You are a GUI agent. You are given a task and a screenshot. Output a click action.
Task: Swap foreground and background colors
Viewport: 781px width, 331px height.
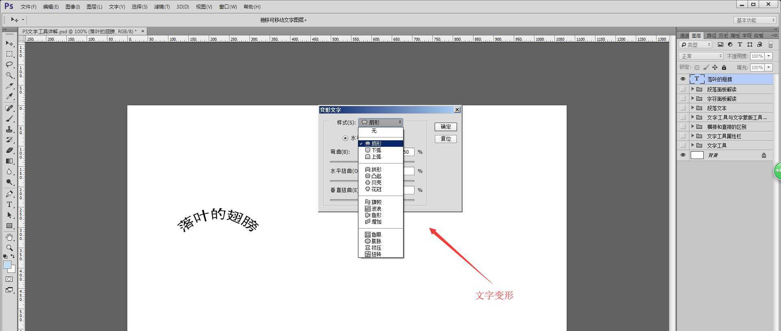tap(13, 256)
